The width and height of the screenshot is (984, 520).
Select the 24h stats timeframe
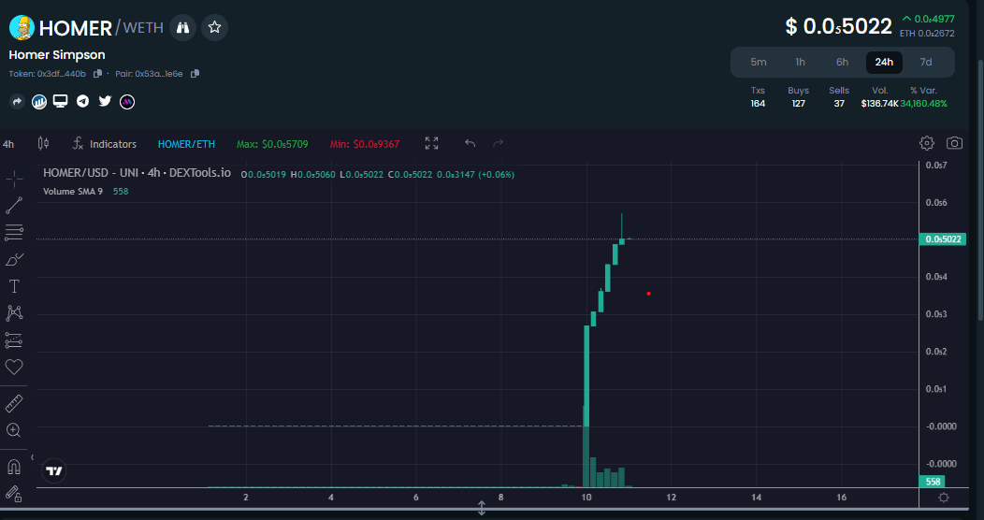click(884, 62)
